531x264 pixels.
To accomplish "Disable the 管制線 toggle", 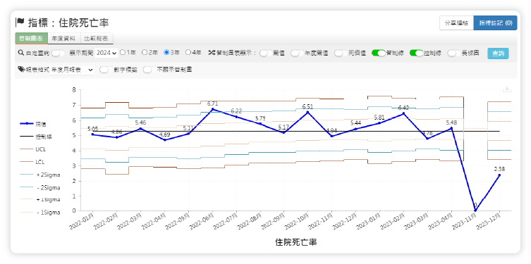I will click(379, 53).
